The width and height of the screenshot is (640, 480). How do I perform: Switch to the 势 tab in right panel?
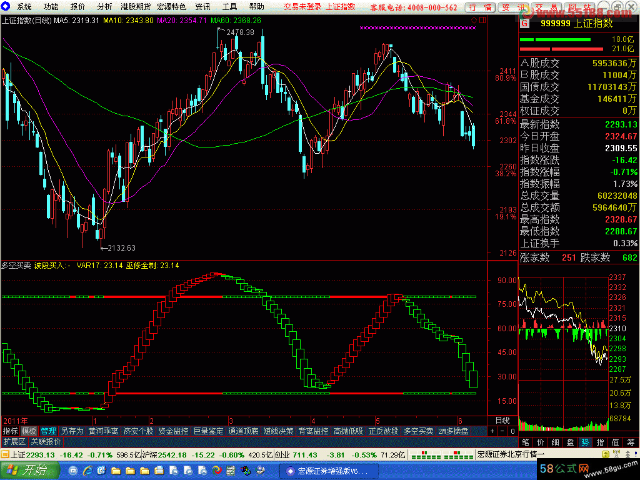click(x=585, y=442)
